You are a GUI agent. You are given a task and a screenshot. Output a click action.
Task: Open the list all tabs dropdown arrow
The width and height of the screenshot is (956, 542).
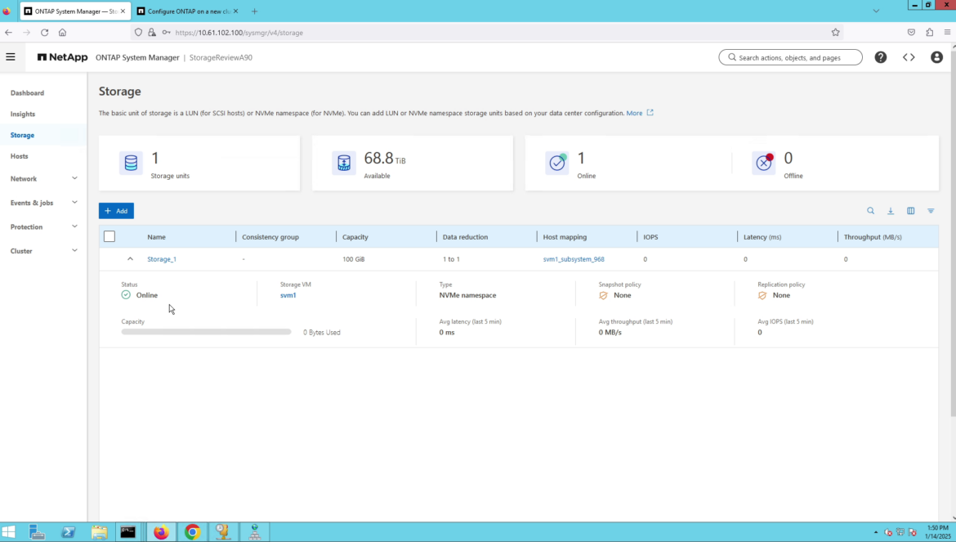876,11
